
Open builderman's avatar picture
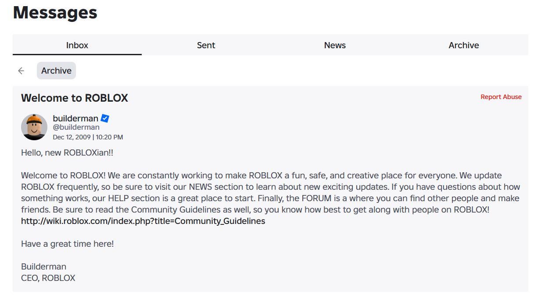(x=34, y=127)
